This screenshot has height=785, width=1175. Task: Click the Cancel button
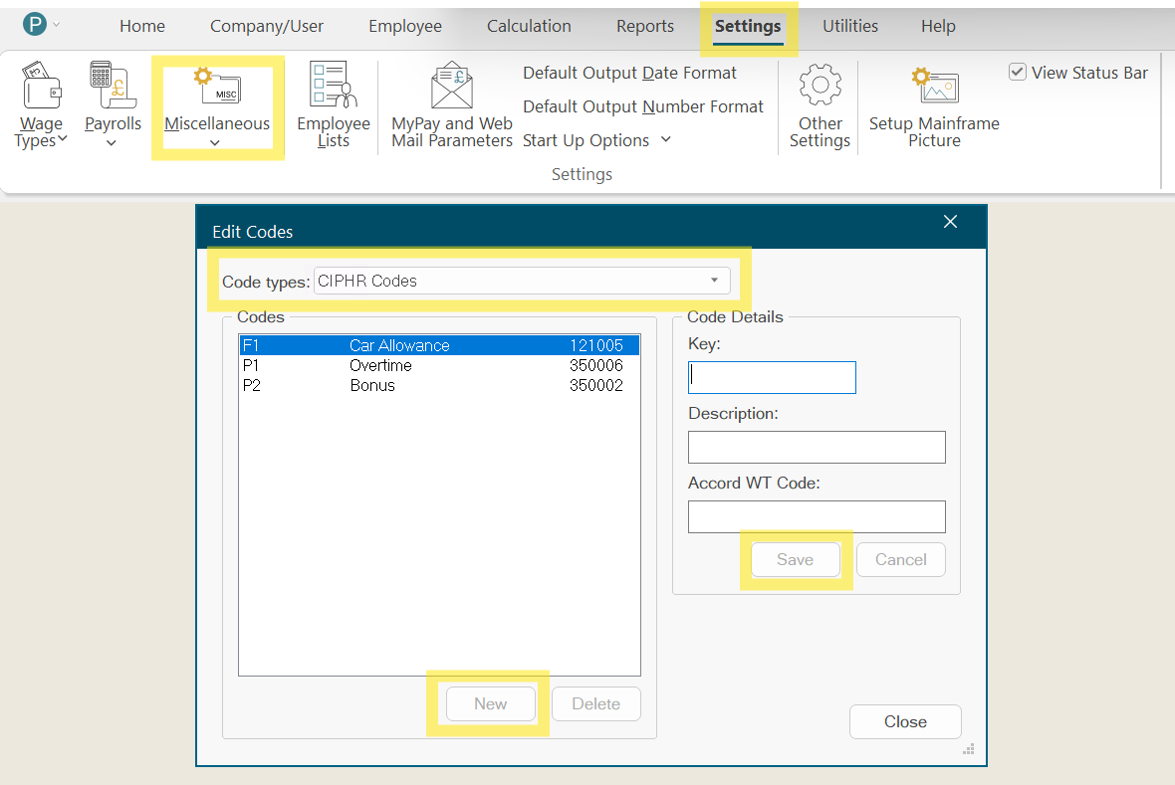901,559
